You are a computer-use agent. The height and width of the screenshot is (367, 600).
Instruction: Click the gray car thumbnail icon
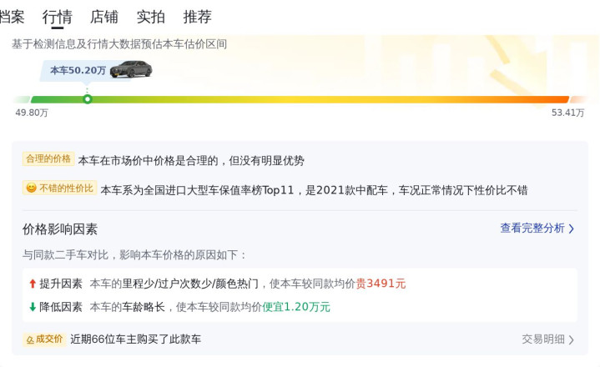click(x=131, y=69)
